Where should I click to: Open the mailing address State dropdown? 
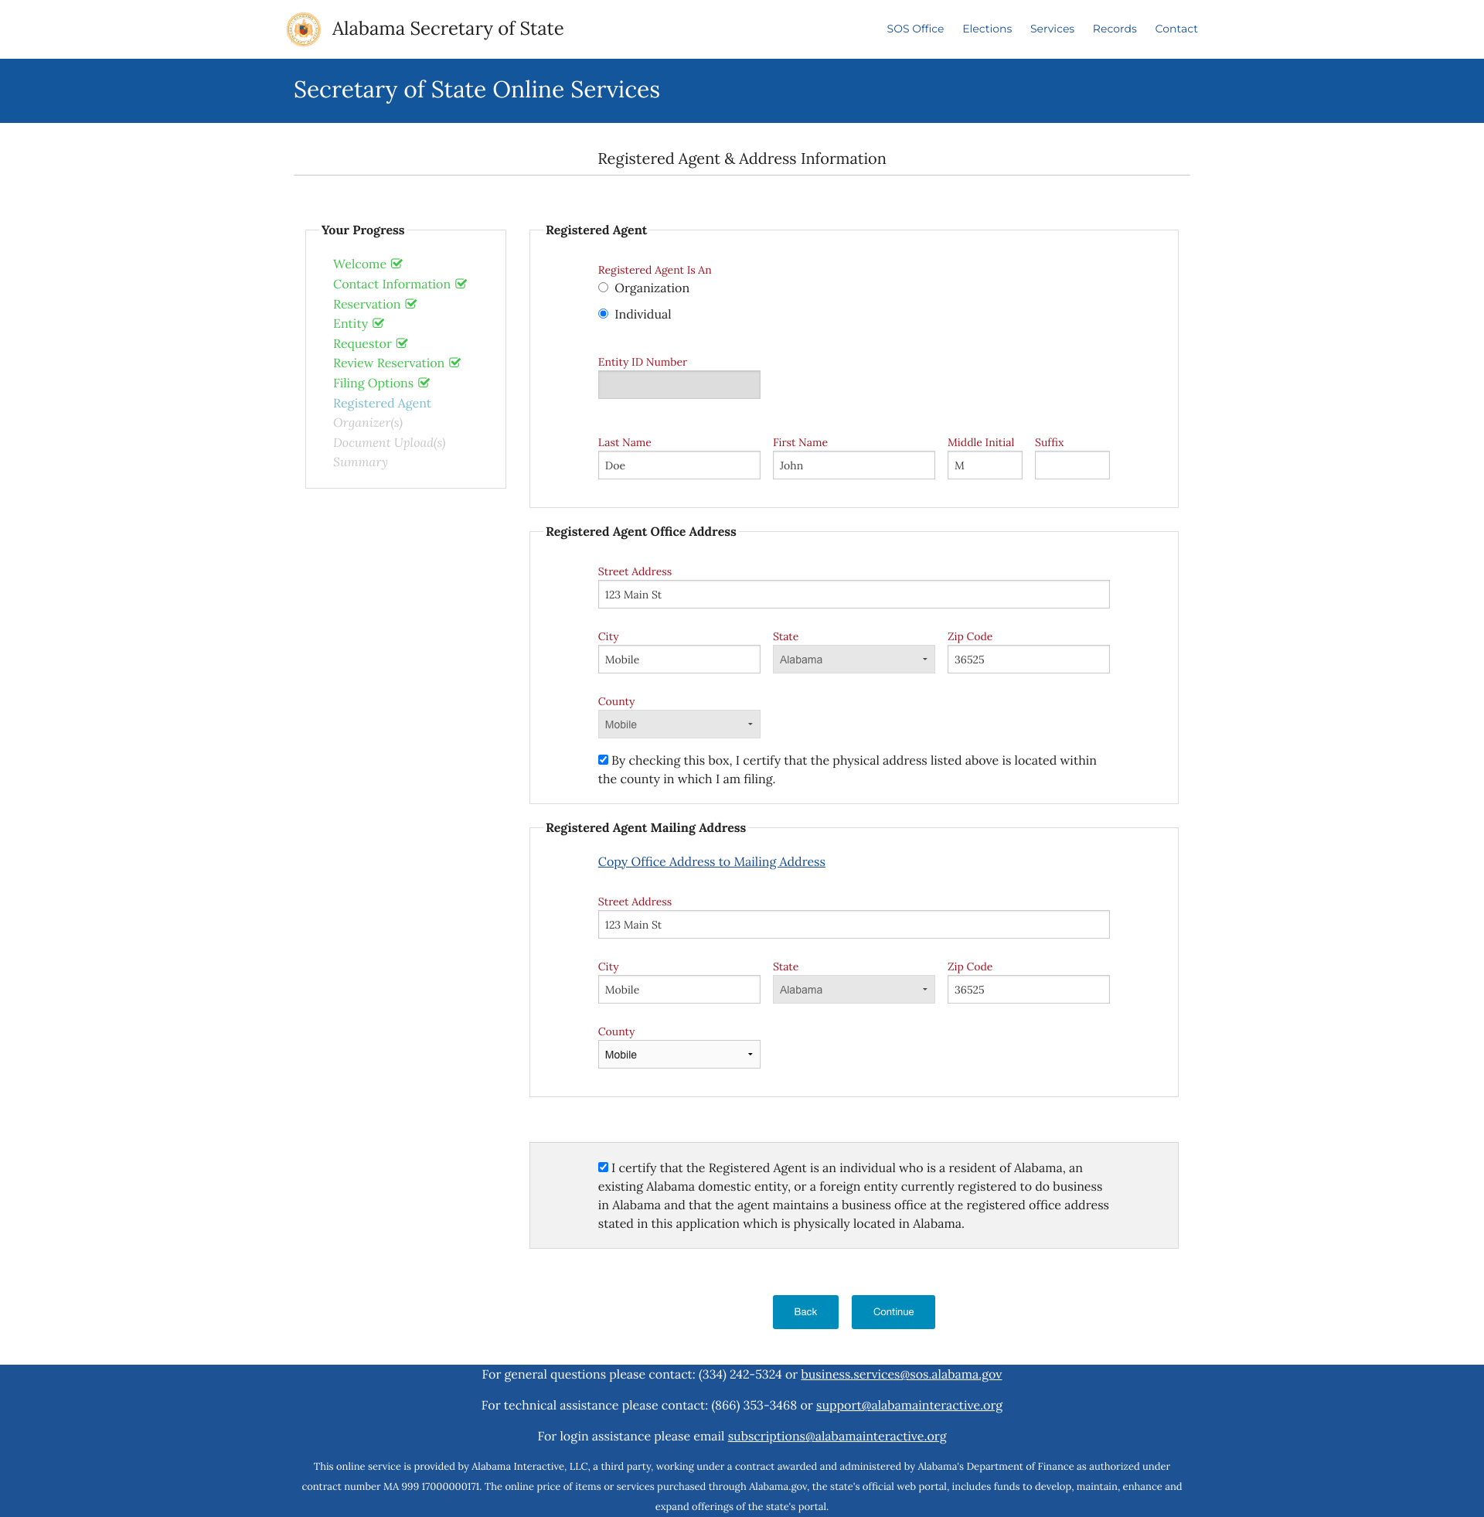pos(853,989)
